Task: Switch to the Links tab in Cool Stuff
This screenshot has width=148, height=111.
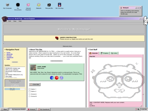Action: [x=114, y=53]
